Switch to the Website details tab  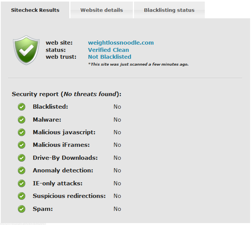102,10
